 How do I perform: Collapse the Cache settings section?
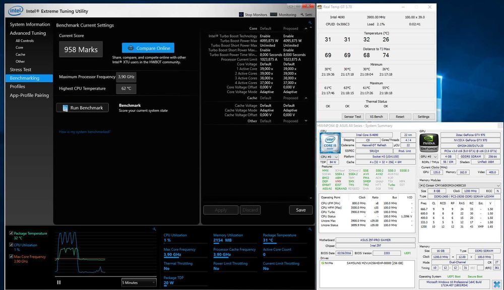[306, 98]
